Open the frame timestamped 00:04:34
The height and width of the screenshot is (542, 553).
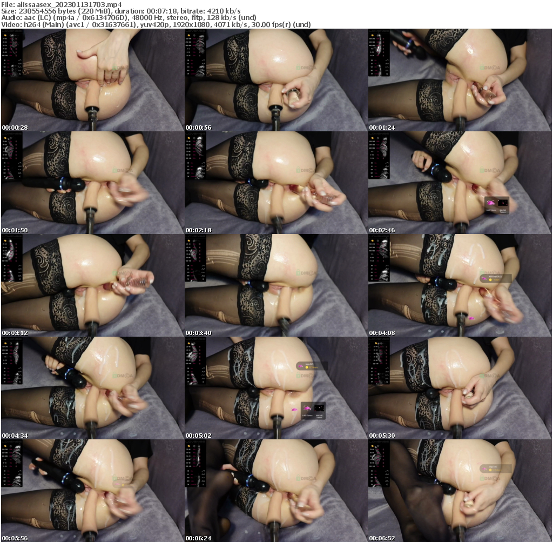92,388
